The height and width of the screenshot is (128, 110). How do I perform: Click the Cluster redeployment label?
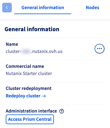pyautogui.click(x=29, y=88)
